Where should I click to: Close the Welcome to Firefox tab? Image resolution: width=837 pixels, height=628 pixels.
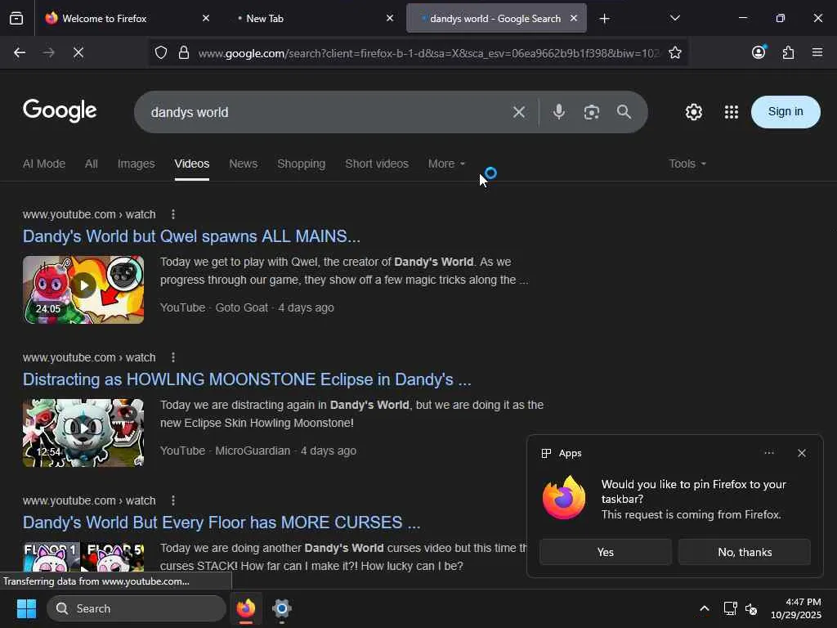click(x=205, y=18)
